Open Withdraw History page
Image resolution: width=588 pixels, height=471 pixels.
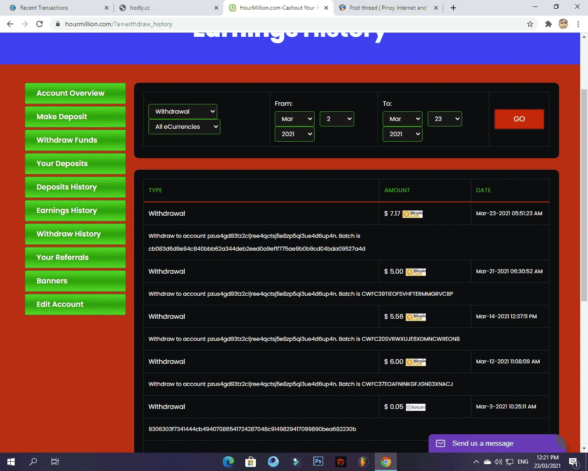pyautogui.click(x=75, y=234)
